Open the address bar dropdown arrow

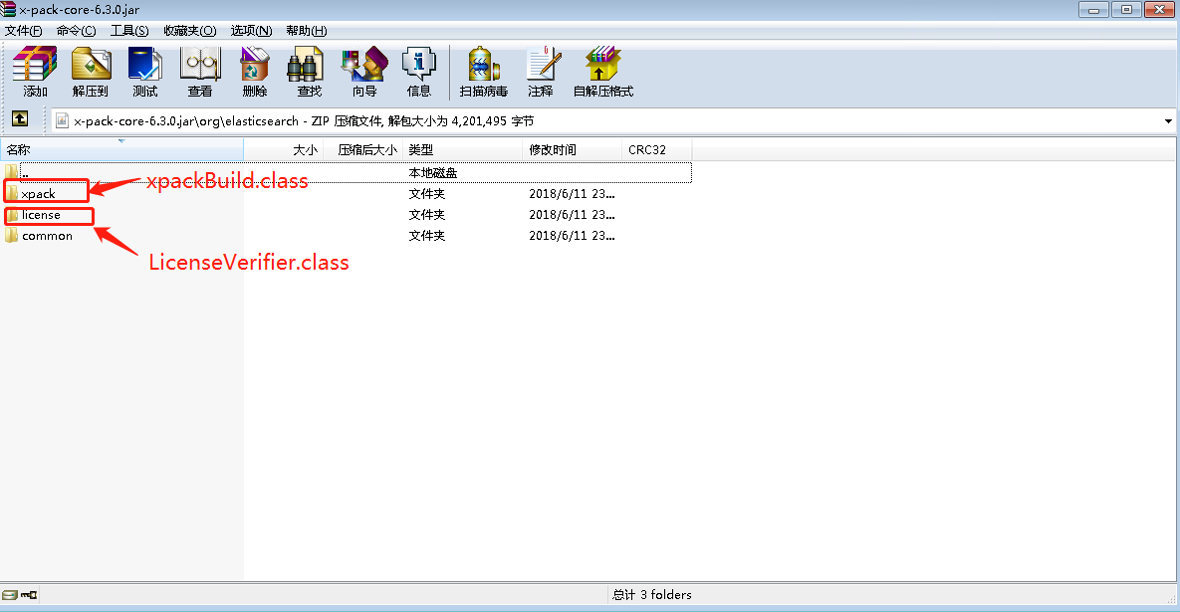click(1168, 120)
